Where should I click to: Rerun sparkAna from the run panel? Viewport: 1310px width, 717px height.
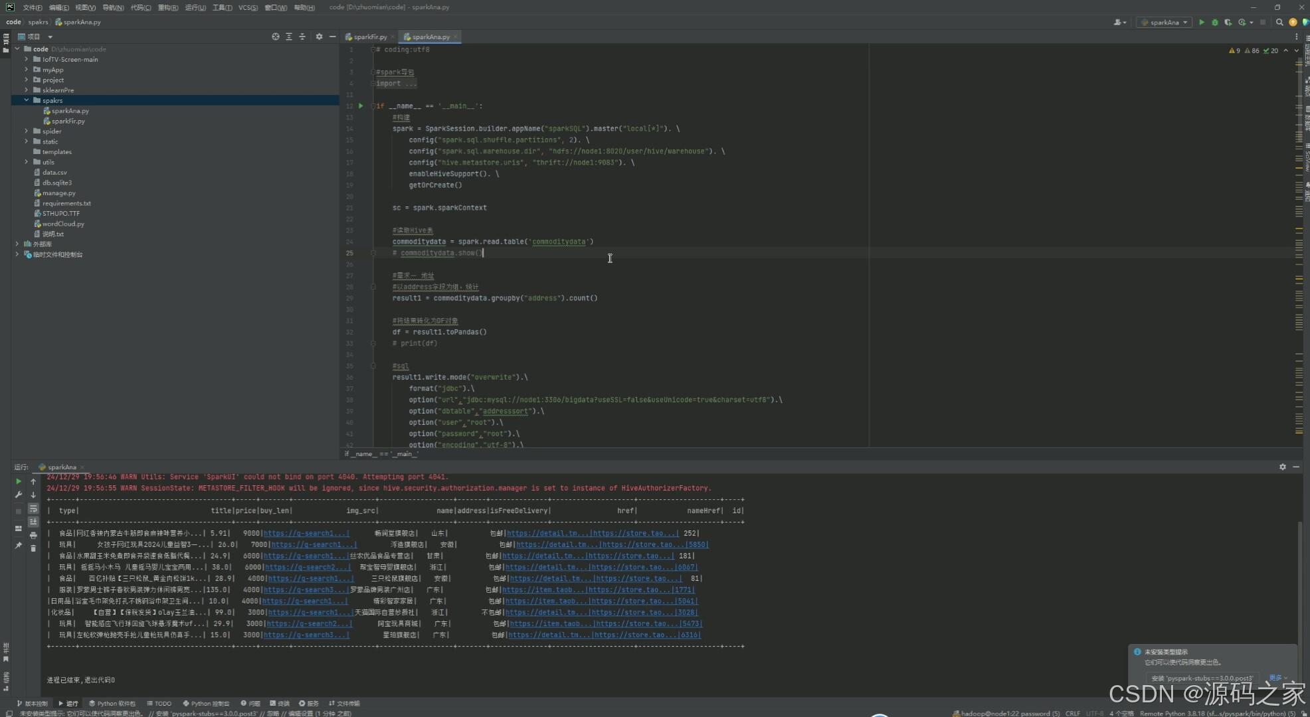pos(19,481)
